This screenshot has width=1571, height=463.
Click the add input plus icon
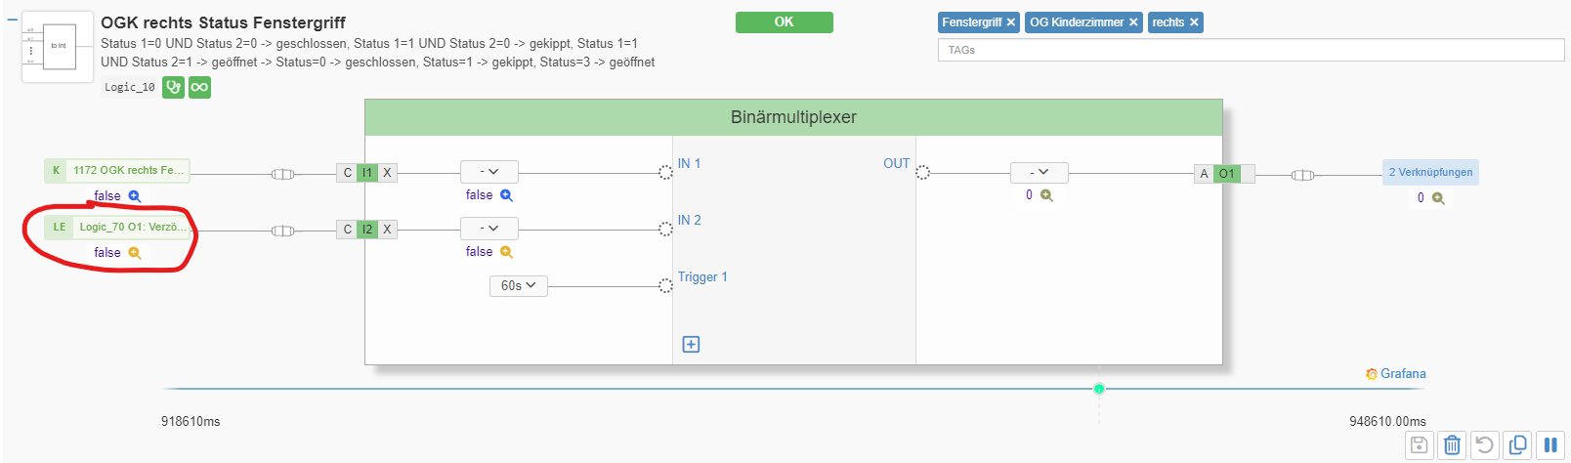[691, 344]
